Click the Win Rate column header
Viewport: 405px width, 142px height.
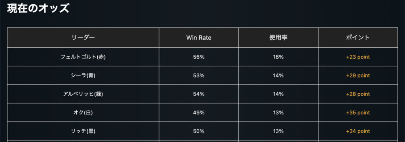pos(199,37)
